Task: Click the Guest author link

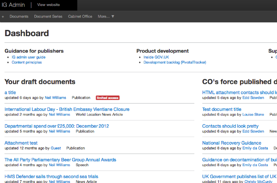Action: (x=56, y=148)
